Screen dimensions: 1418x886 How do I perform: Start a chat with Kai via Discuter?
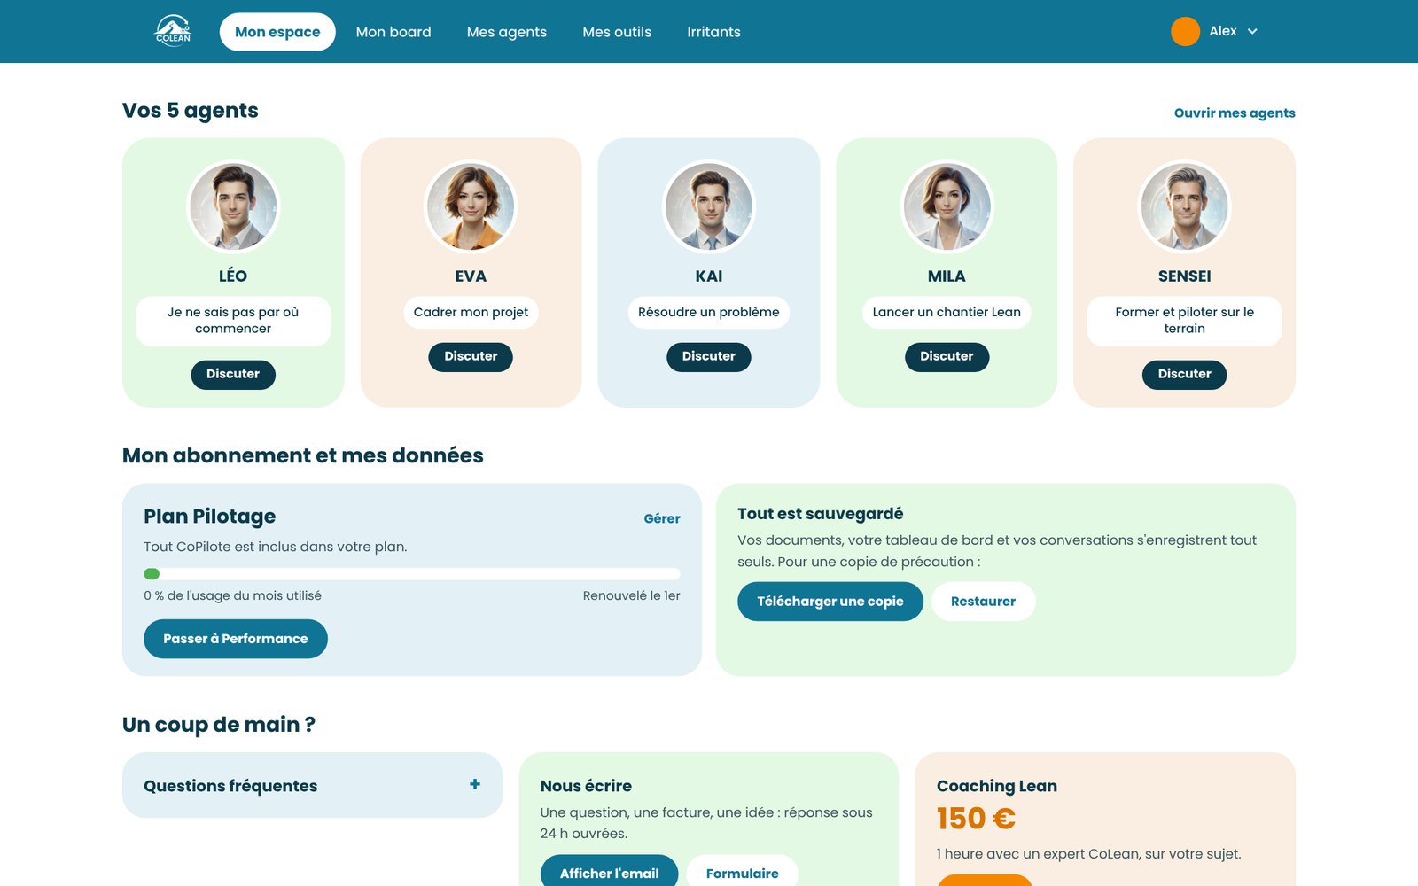[709, 356]
